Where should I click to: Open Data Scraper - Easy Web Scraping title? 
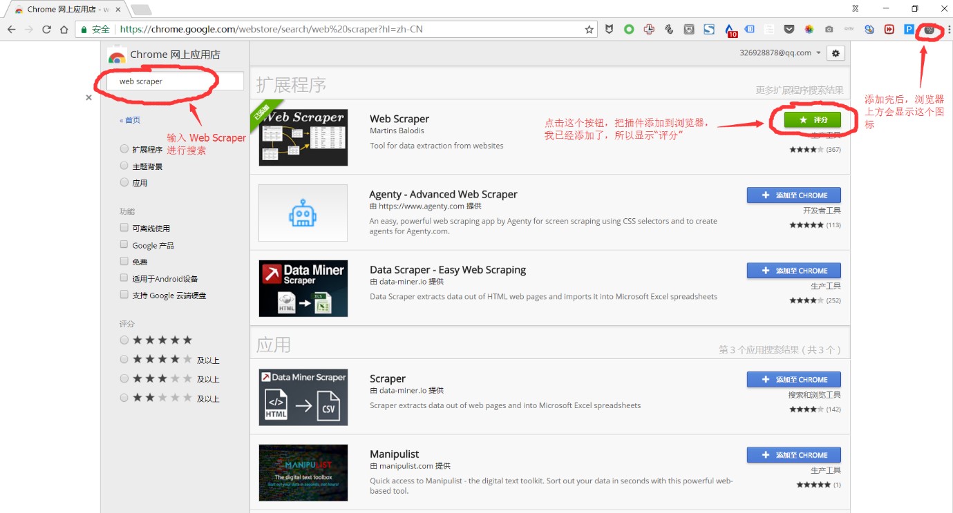(448, 270)
